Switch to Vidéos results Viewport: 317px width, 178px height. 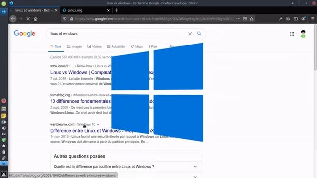click(95, 46)
